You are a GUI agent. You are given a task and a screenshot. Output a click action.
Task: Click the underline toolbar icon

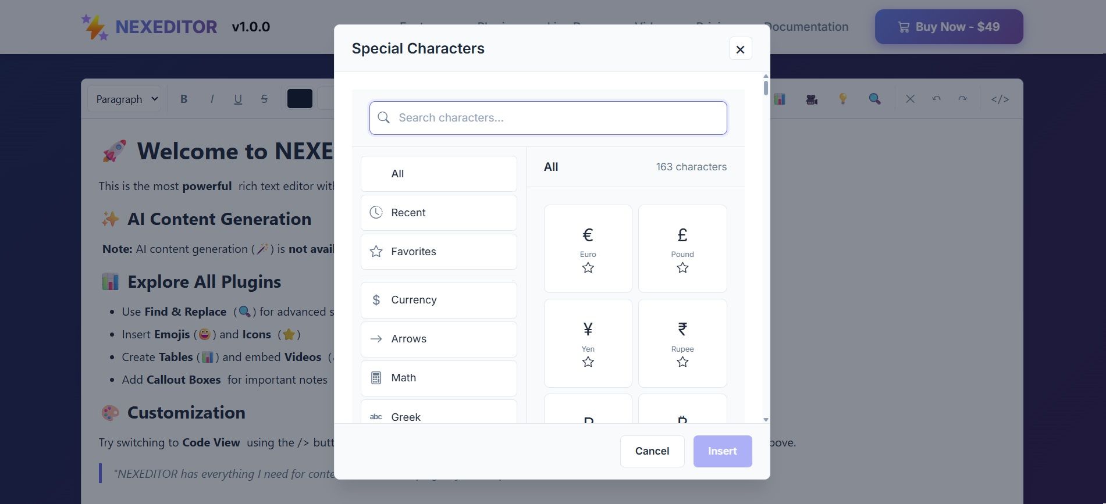pos(238,99)
